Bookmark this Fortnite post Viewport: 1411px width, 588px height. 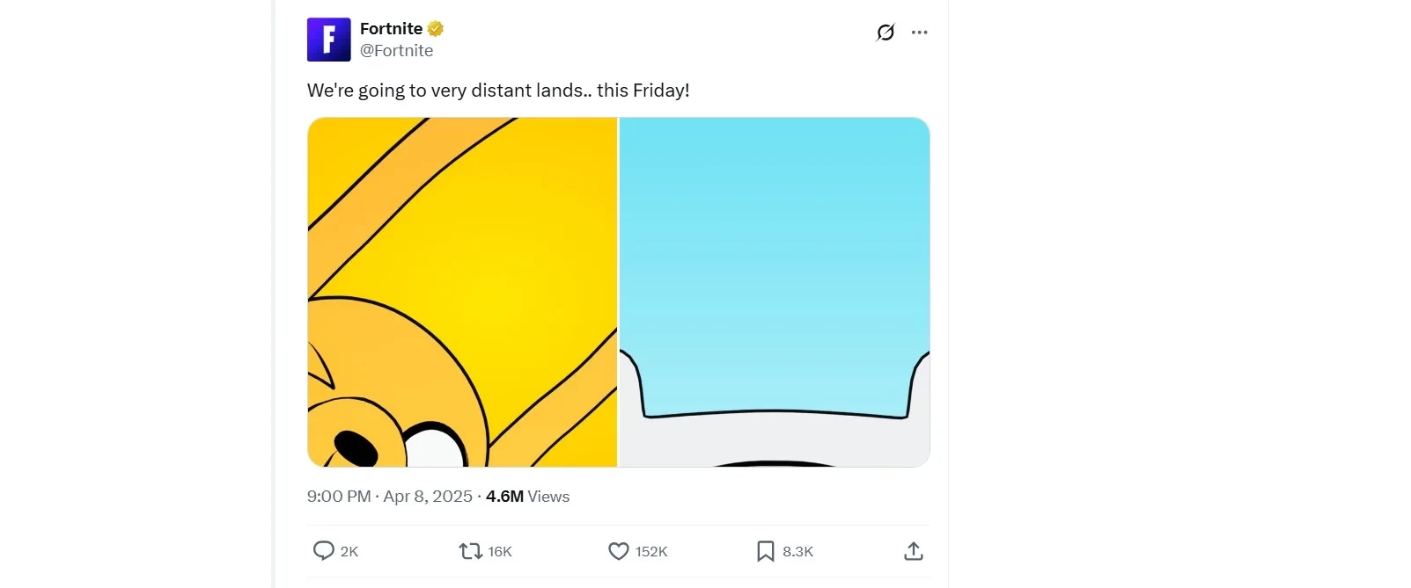(x=766, y=551)
